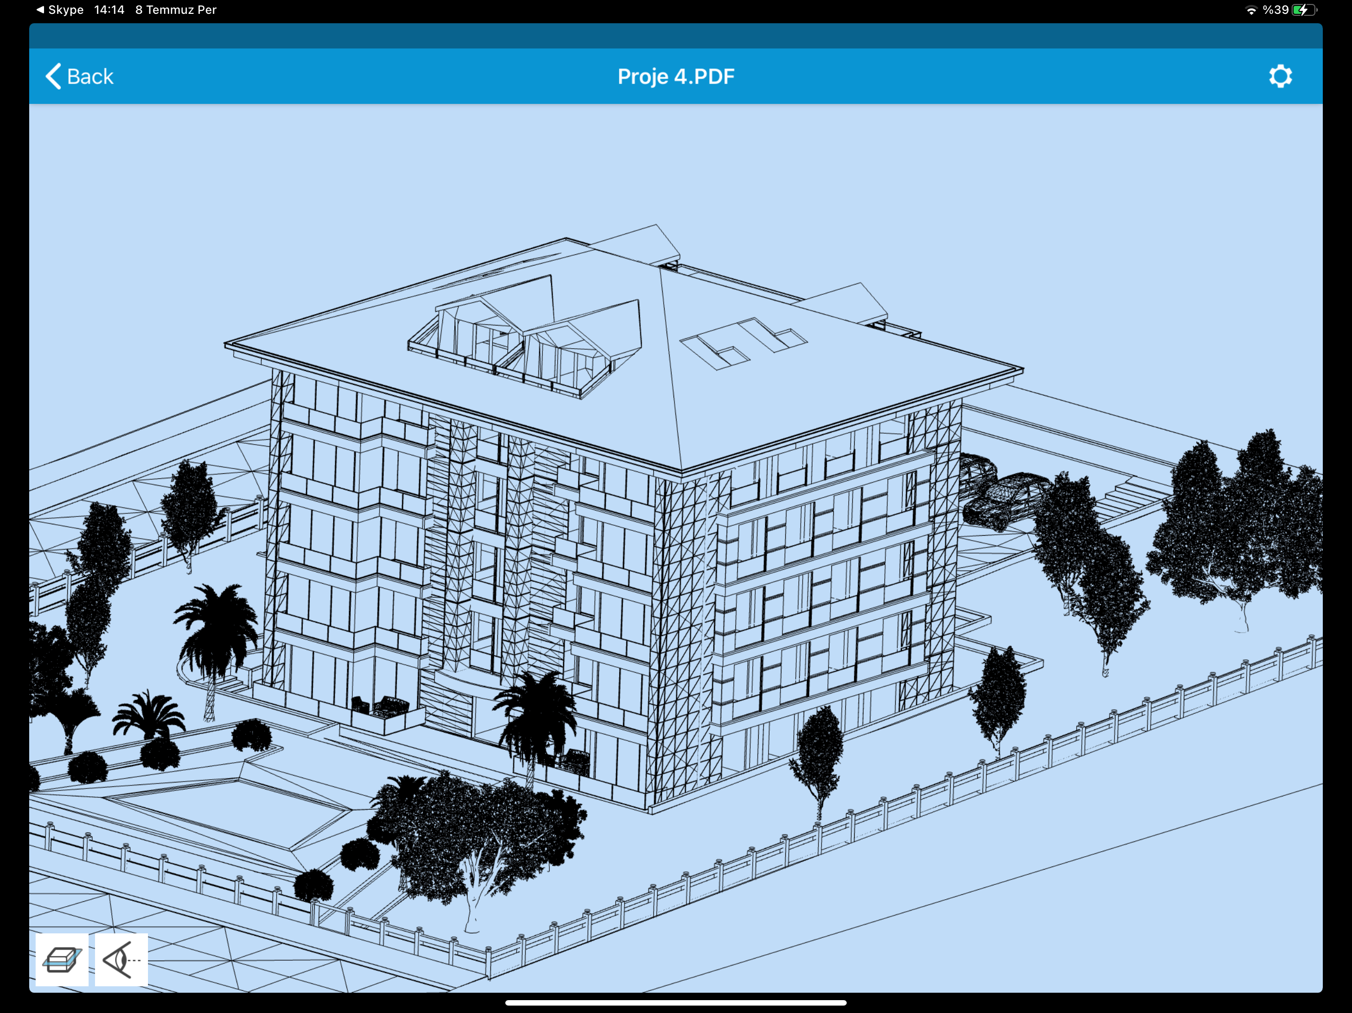Tap the %39 battery percentage
1352x1013 pixels.
(1276, 10)
